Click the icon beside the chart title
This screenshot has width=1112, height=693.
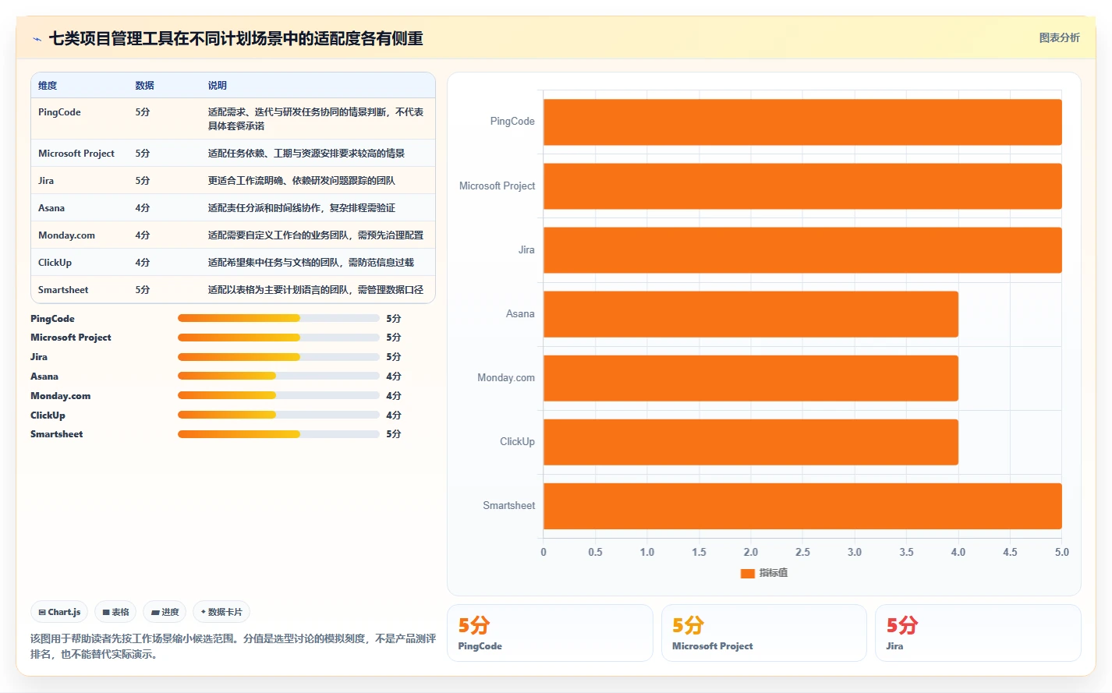point(37,39)
